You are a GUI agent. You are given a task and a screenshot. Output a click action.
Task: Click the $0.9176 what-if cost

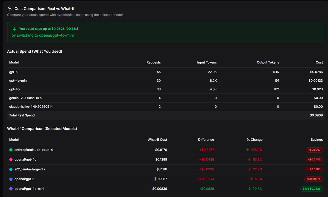(161, 150)
